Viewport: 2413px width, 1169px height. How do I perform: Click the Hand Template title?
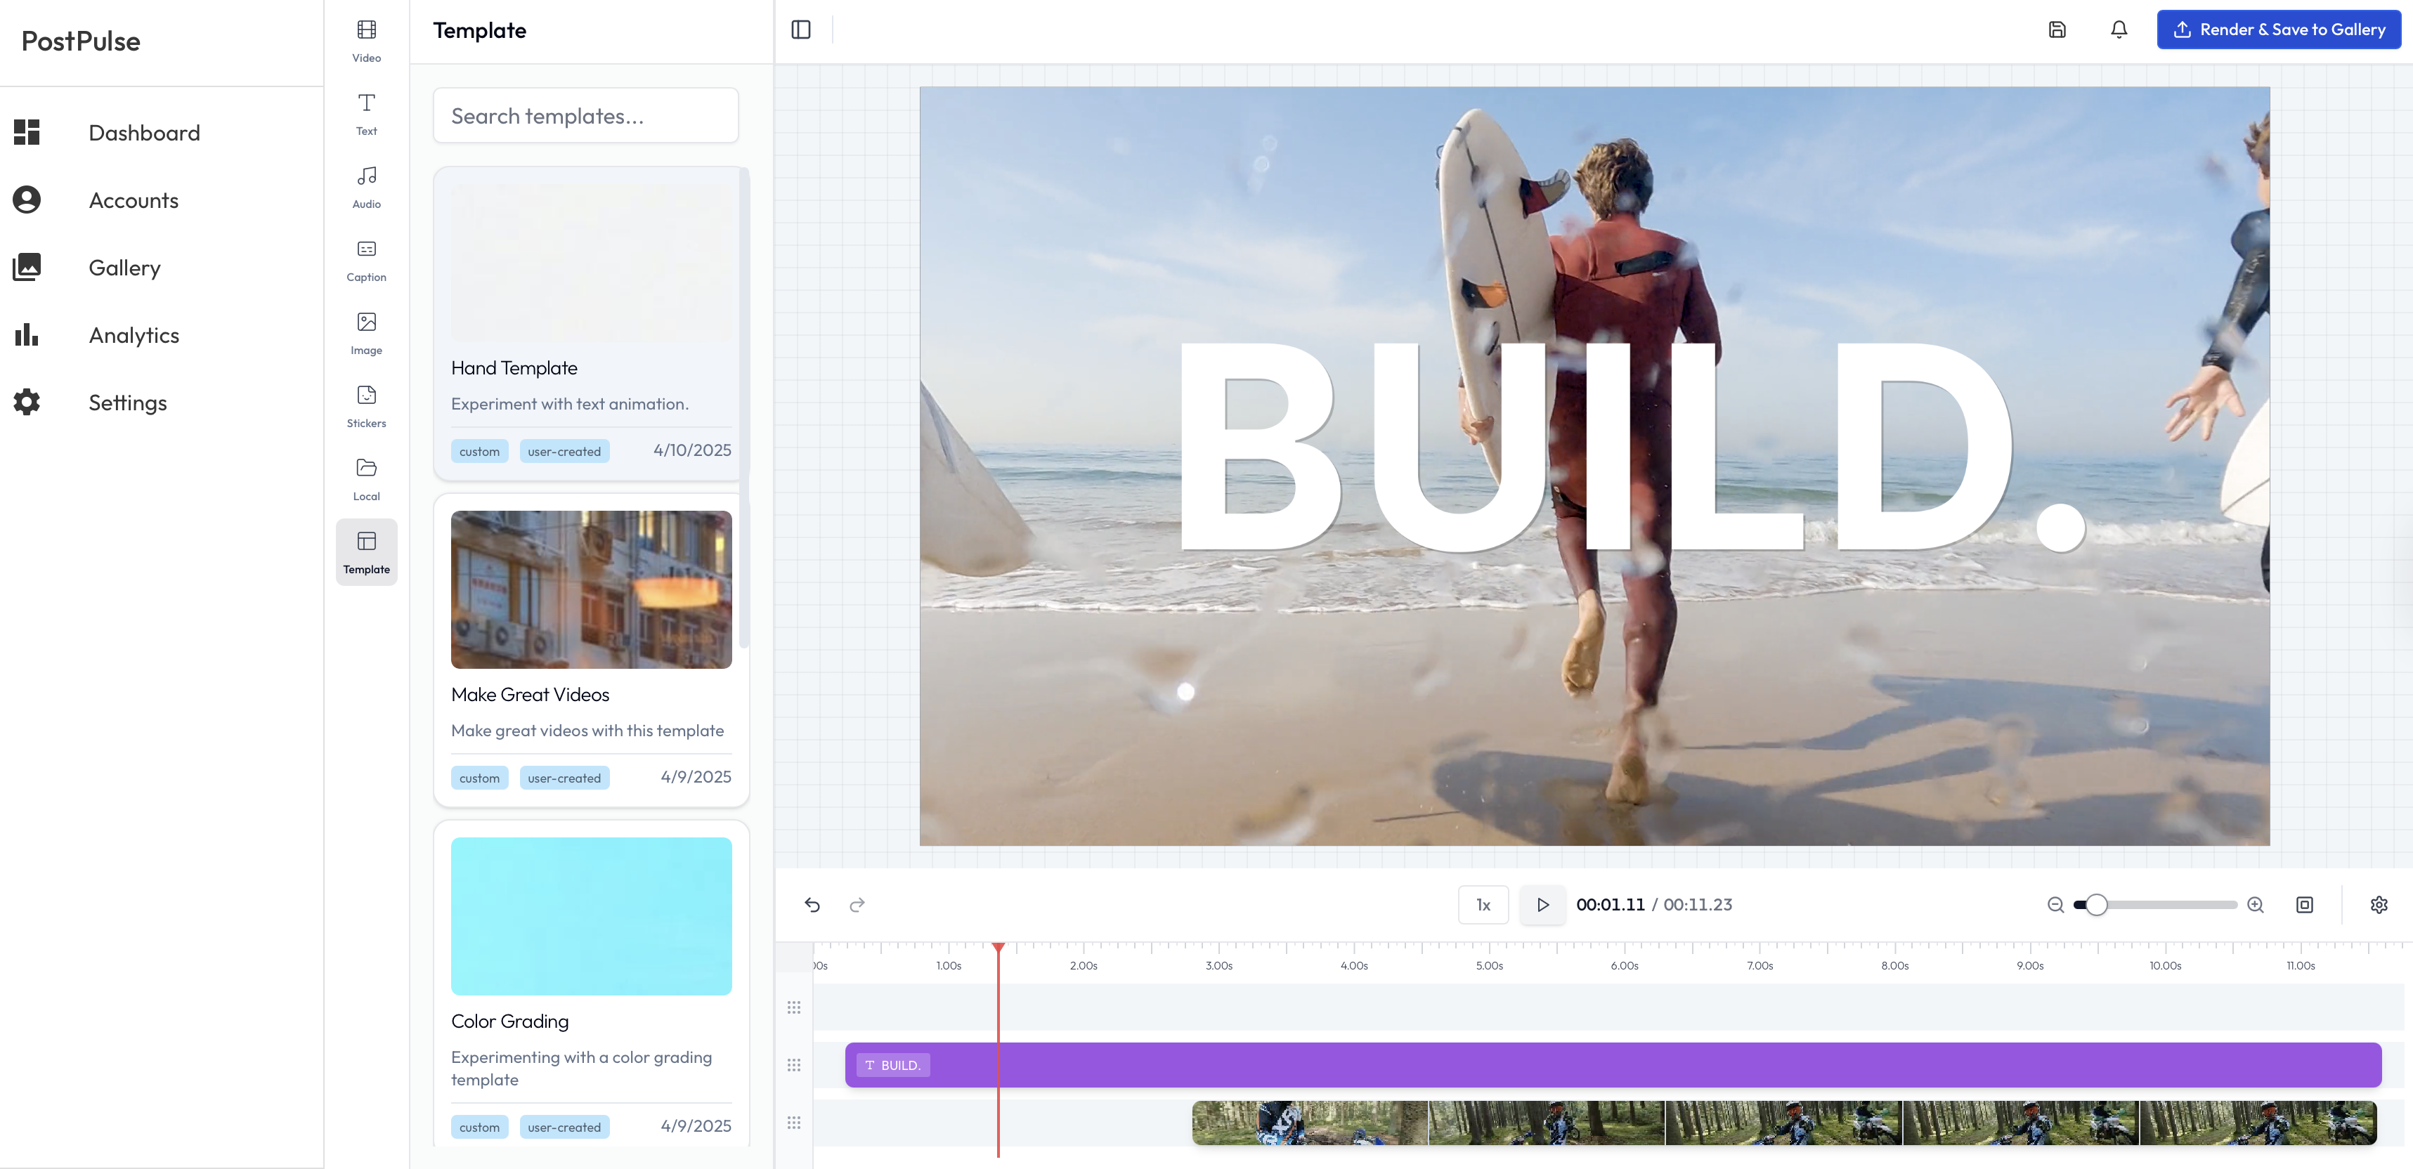click(514, 368)
